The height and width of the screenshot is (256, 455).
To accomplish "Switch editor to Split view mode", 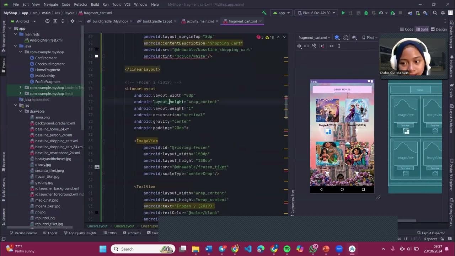I will (x=422, y=29).
